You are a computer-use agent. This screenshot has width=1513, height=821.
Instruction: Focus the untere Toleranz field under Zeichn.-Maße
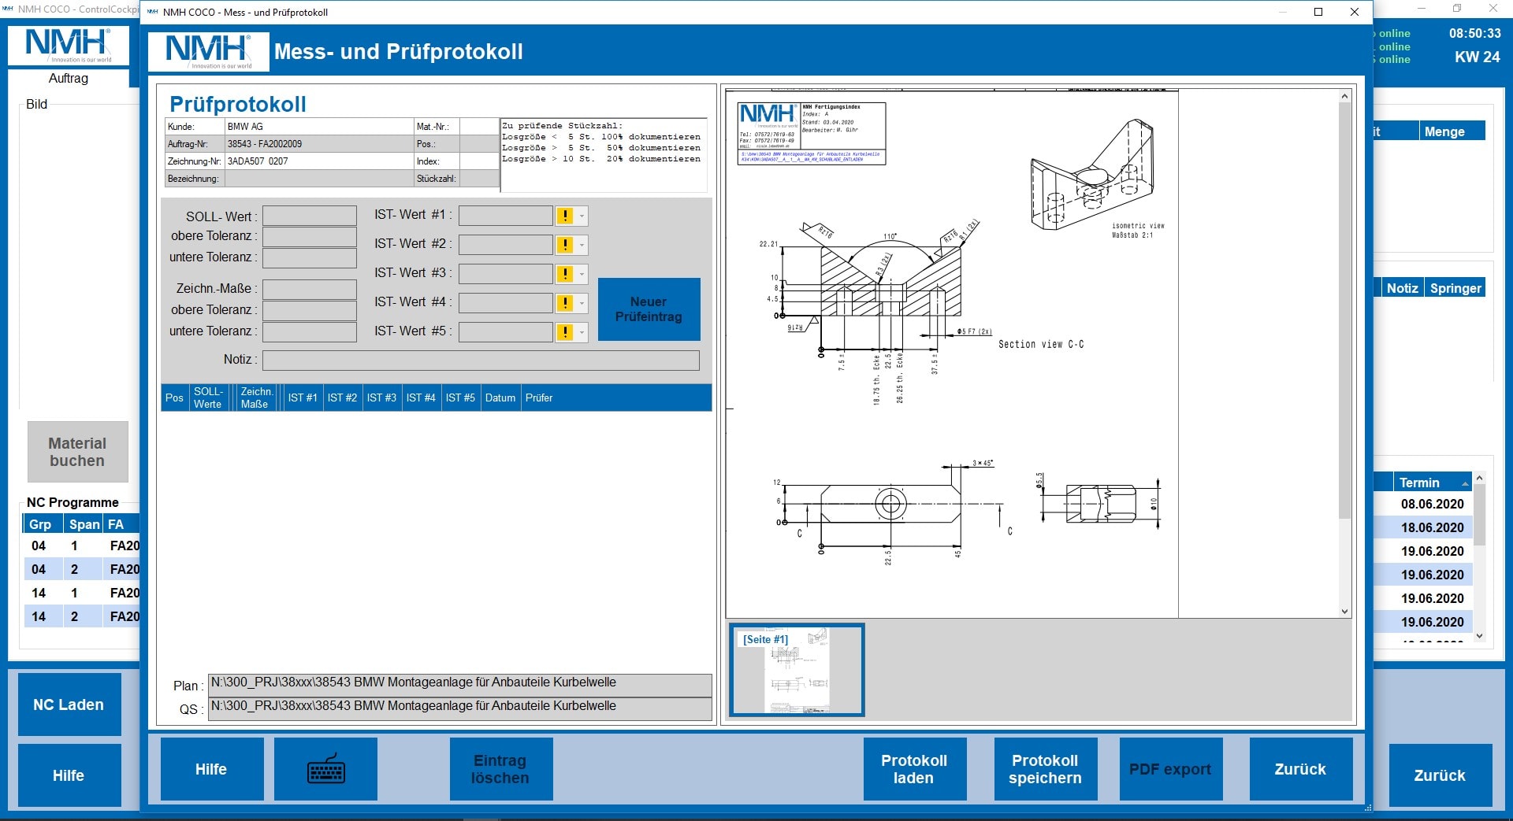coord(310,331)
